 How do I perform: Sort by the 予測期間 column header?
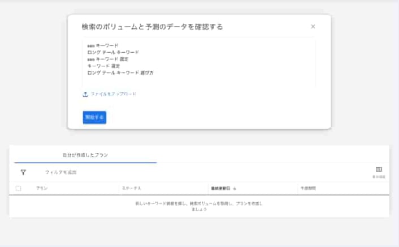tap(308, 188)
